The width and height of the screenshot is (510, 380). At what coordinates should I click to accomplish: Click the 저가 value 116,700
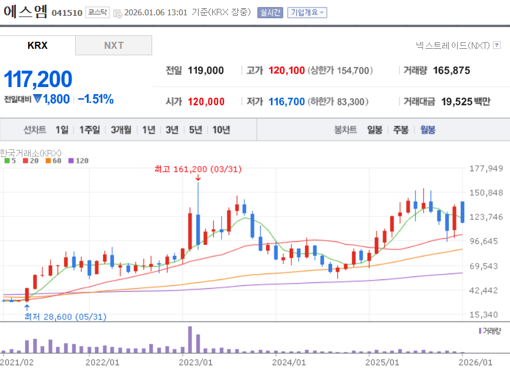pos(287,102)
